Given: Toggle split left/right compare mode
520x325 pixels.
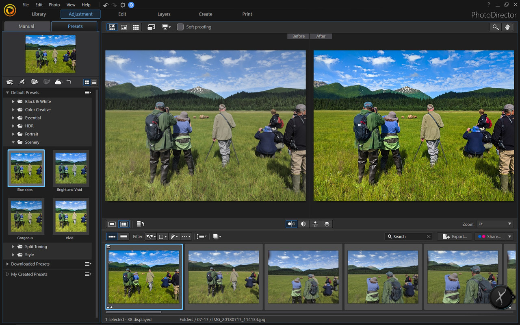Looking at the screenshot, I should [303, 224].
